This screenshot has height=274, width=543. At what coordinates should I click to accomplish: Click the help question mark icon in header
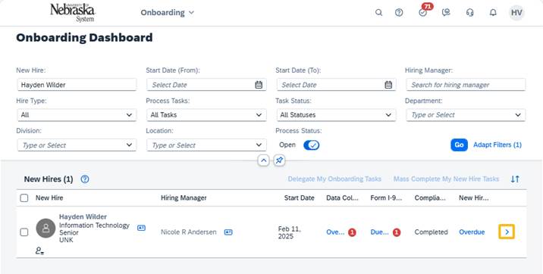399,13
